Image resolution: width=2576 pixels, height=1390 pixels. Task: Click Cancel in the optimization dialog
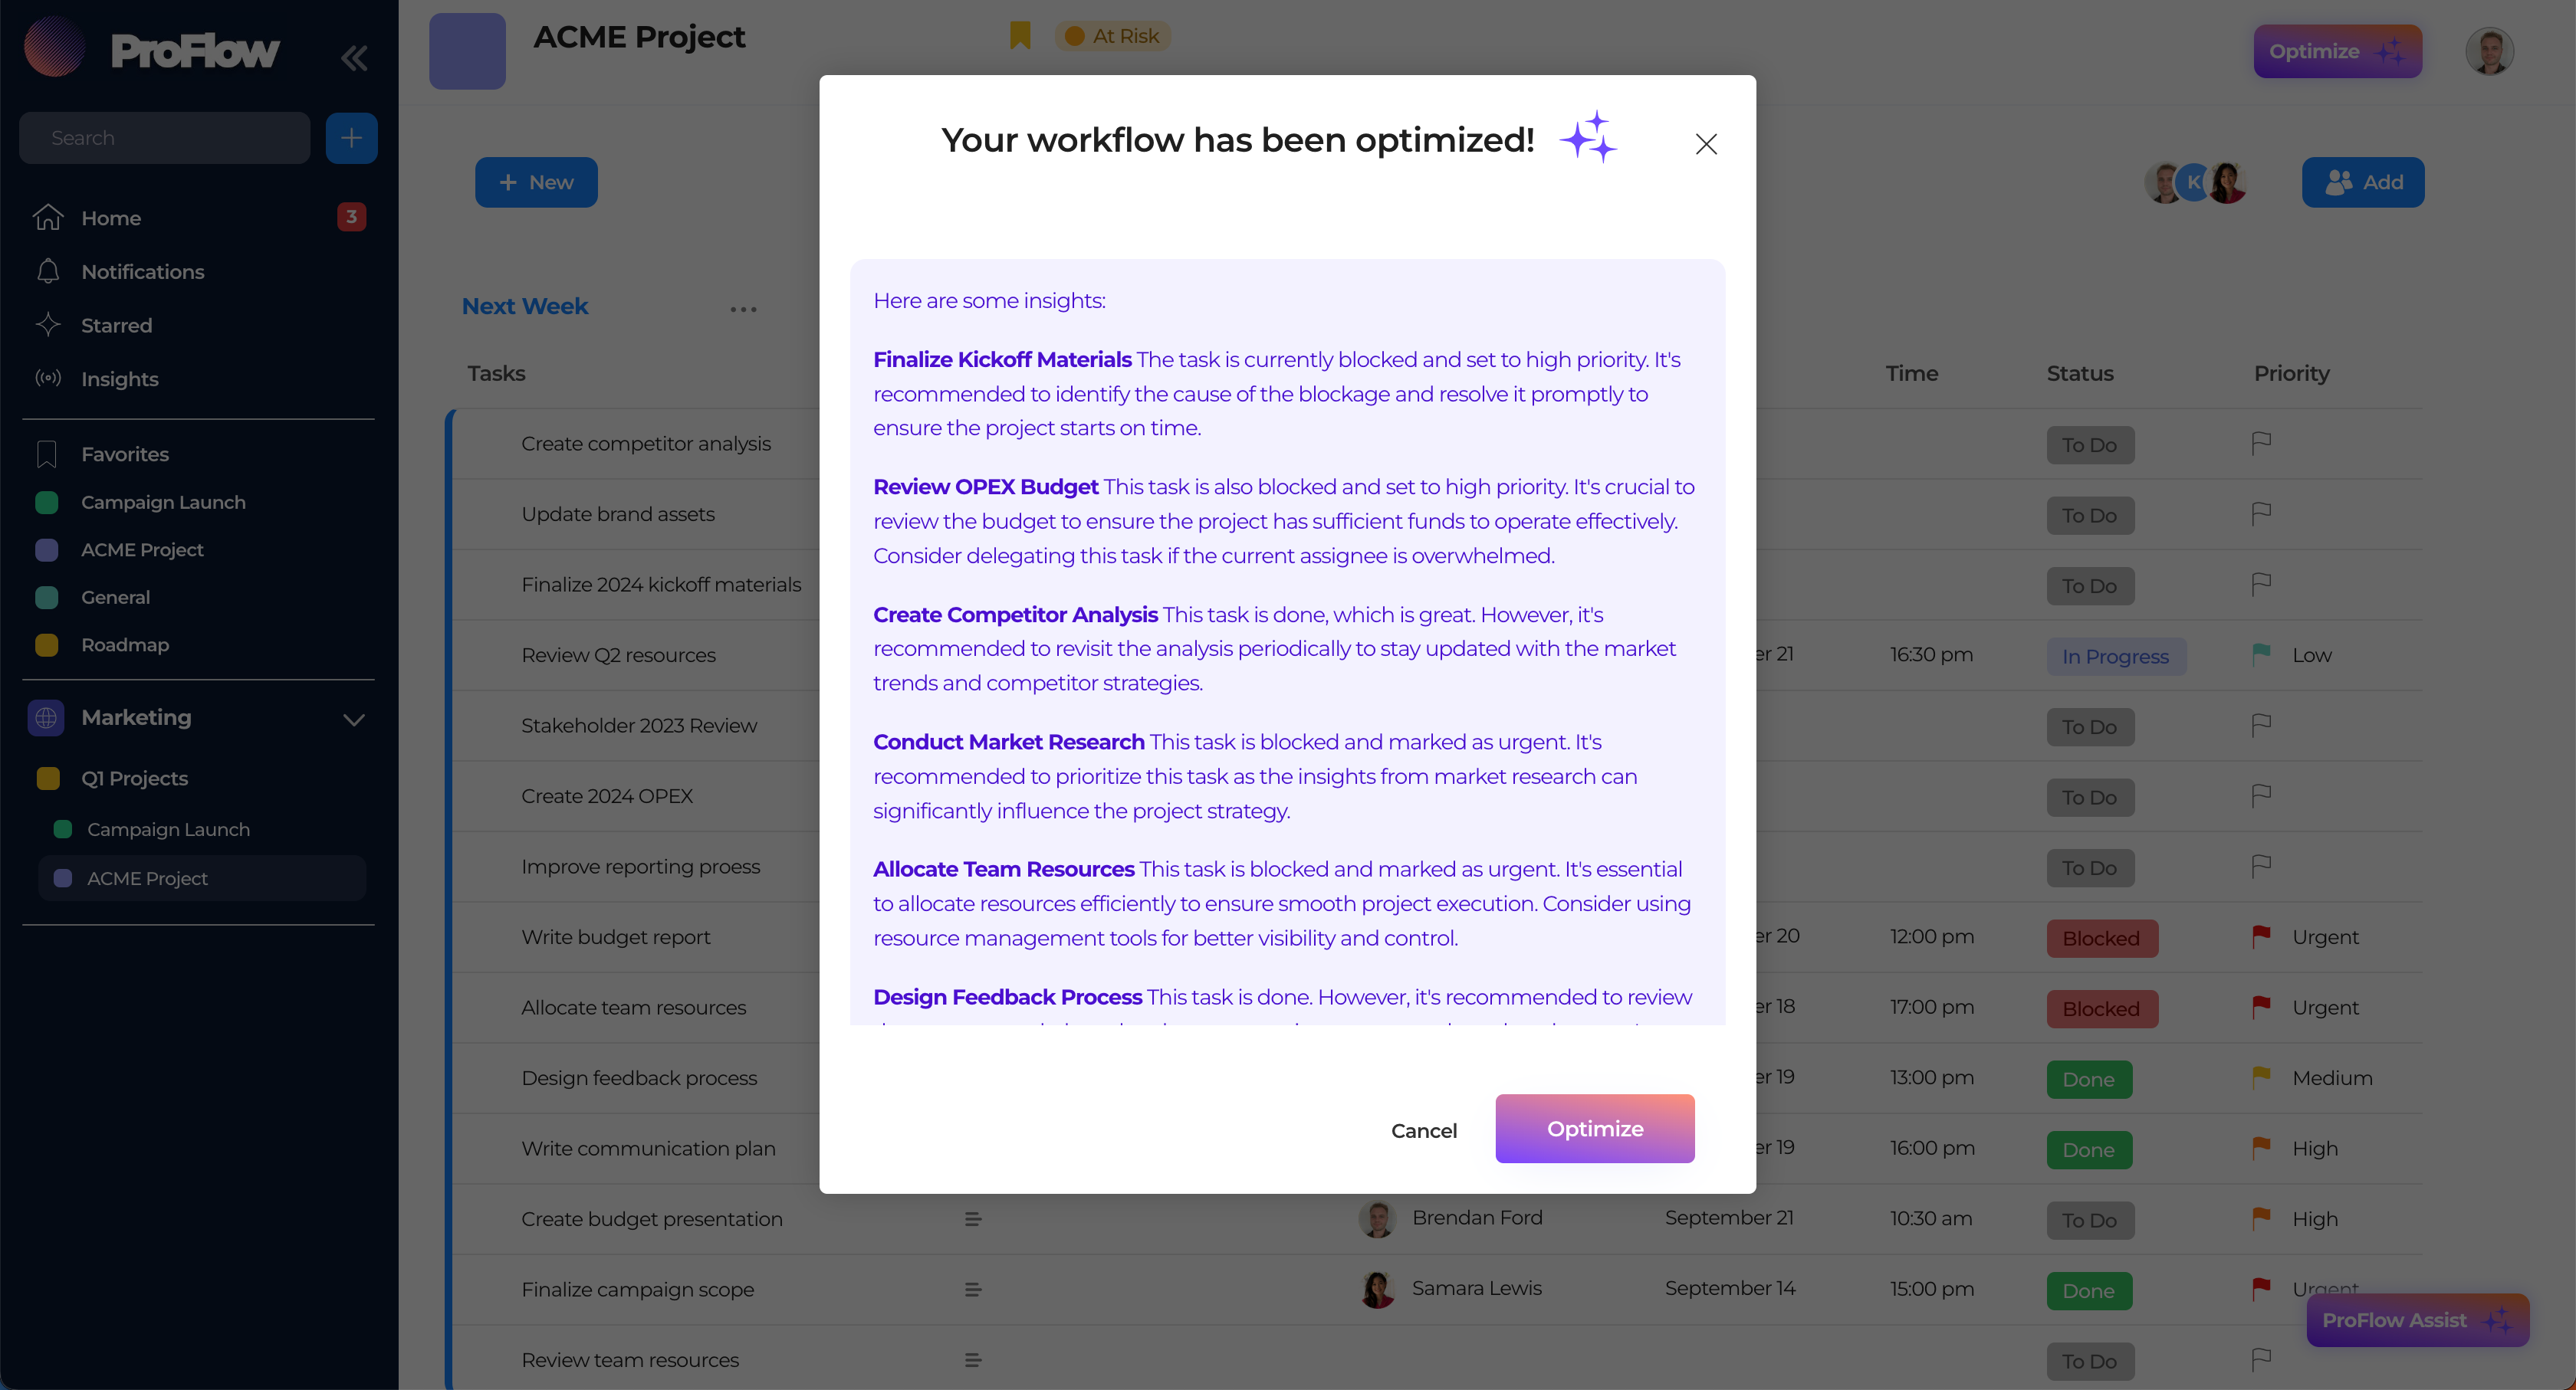[1424, 1130]
